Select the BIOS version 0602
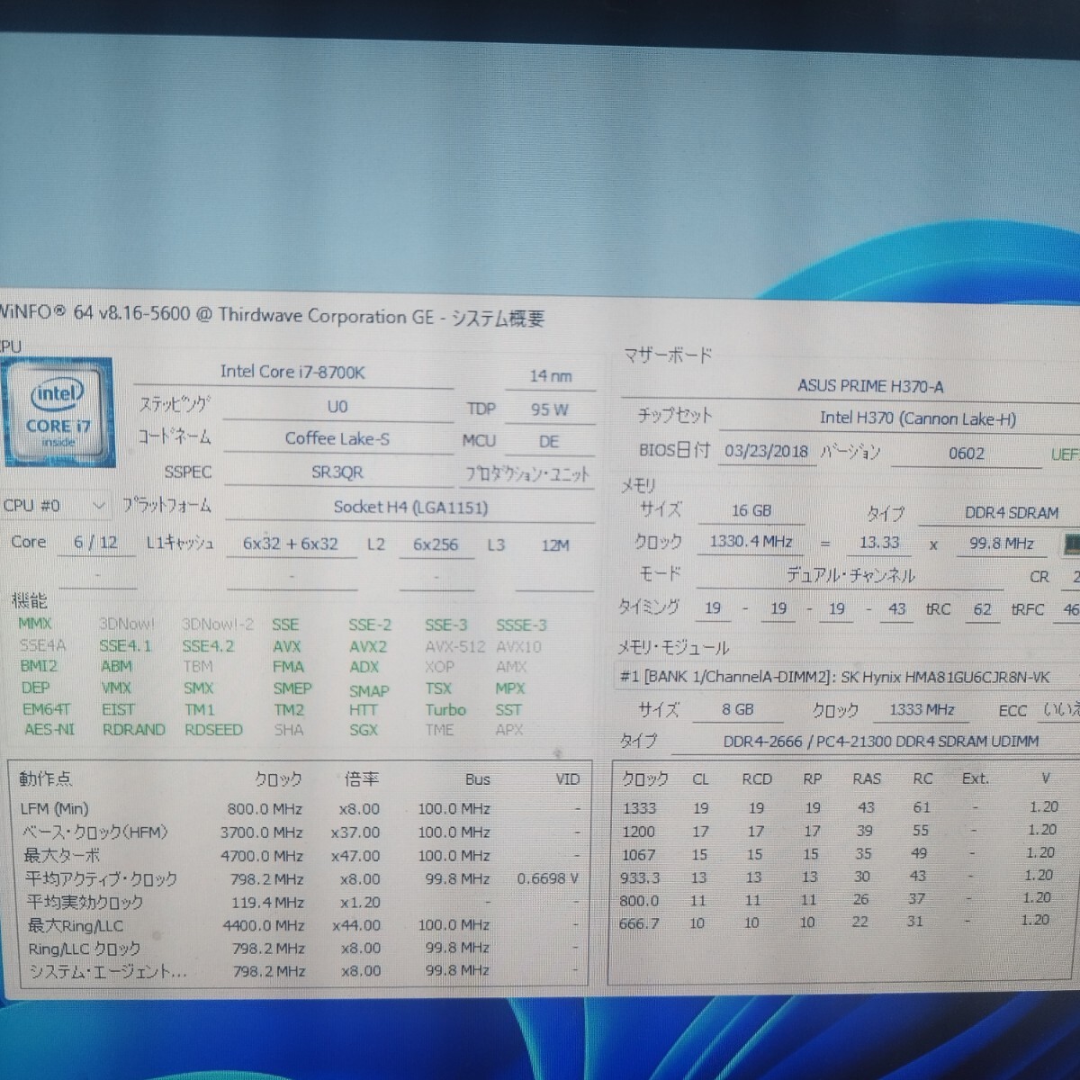The height and width of the screenshot is (1080, 1080). (x=966, y=454)
